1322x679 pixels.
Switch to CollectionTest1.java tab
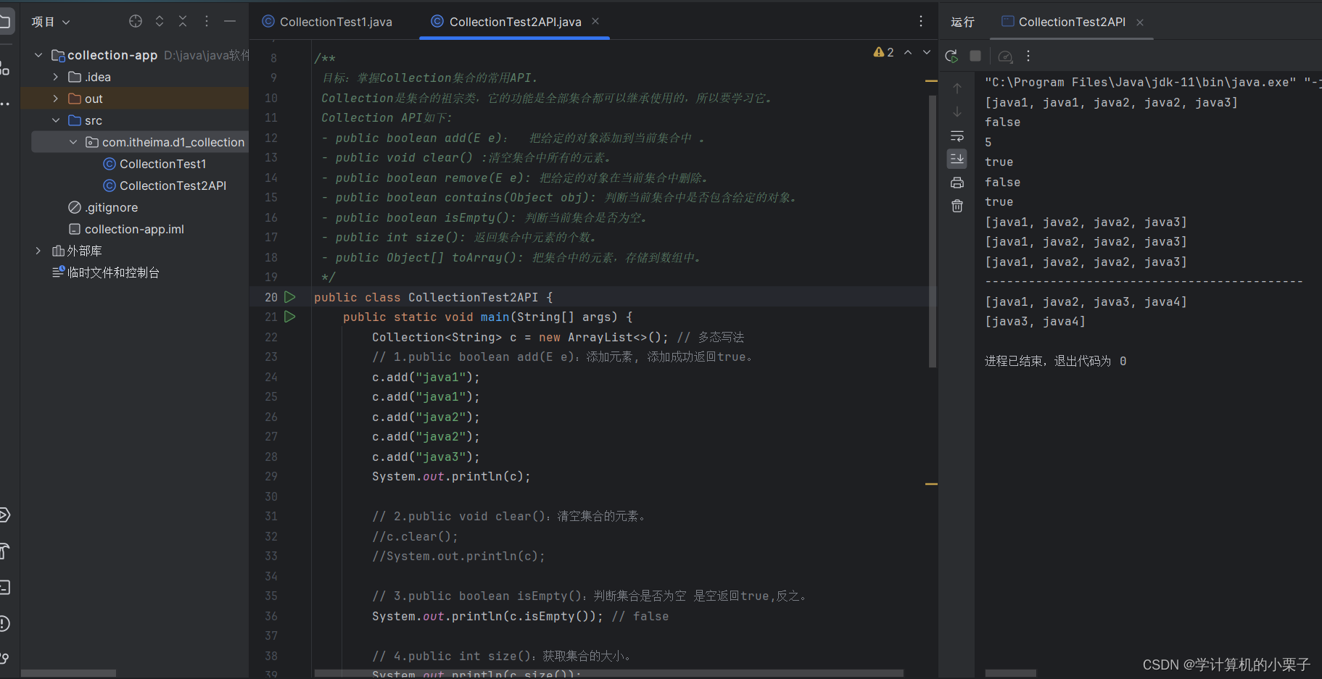pos(328,22)
